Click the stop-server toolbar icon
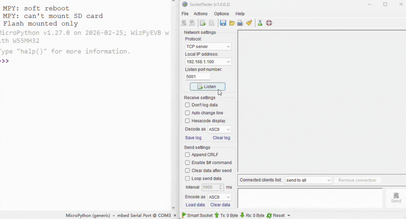 tap(212, 23)
